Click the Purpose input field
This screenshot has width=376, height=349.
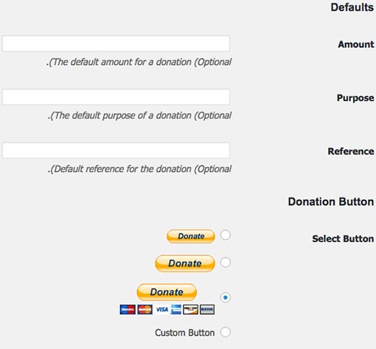point(116,97)
